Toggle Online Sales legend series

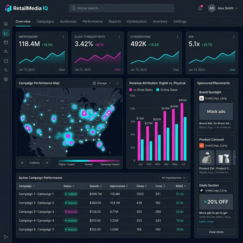[167, 90]
